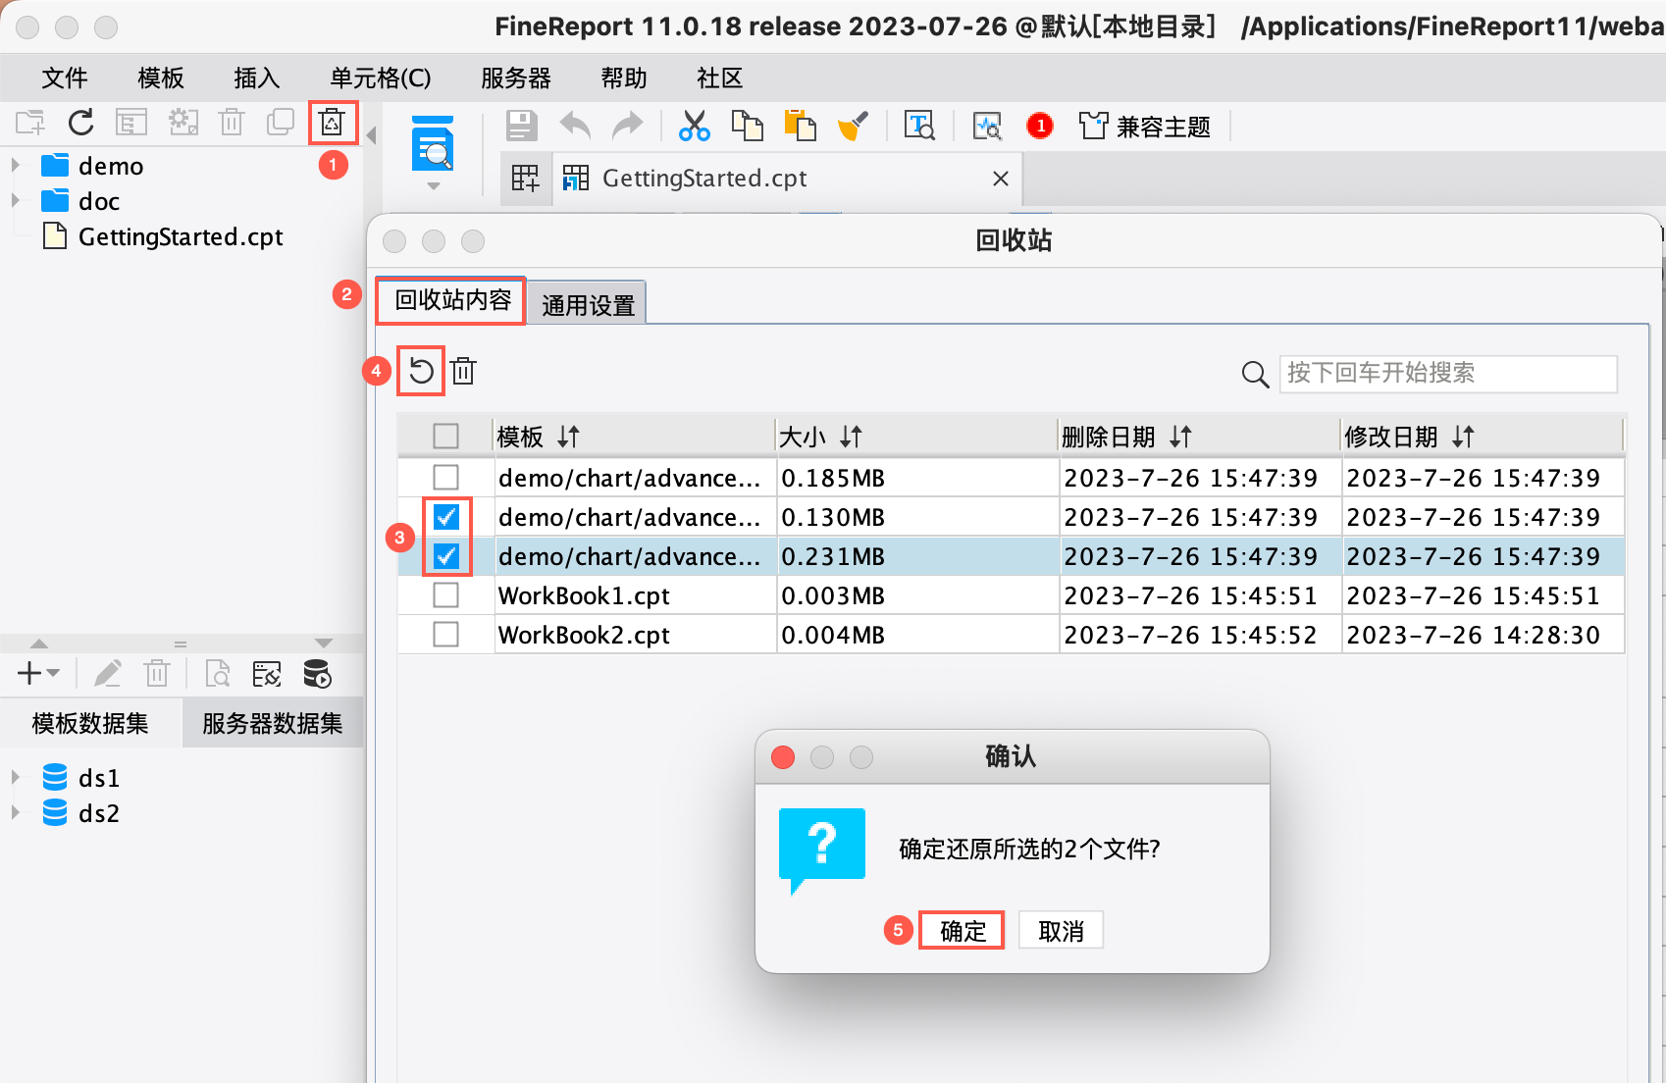Select the 回收站内容 tab
The width and height of the screenshot is (1666, 1083).
pos(452,300)
